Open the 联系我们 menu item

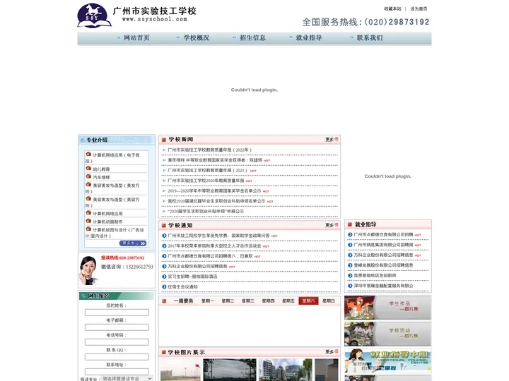(370, 38)
